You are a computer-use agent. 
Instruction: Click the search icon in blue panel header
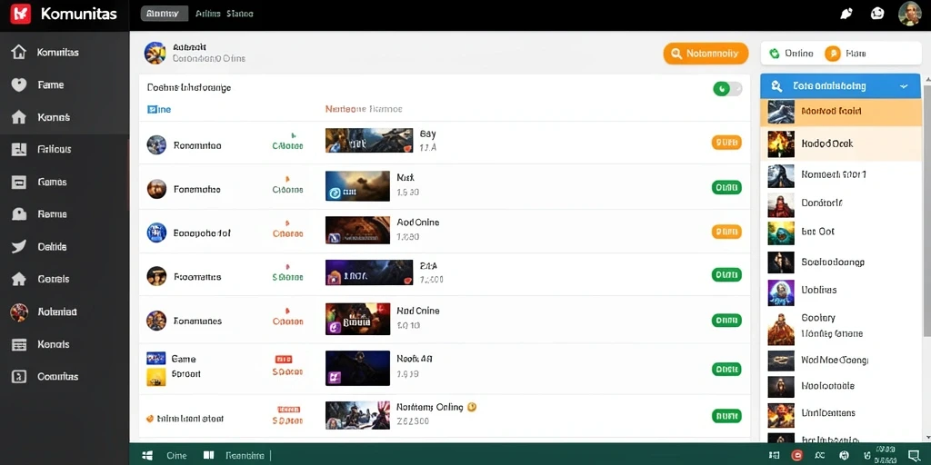point(776,86)
